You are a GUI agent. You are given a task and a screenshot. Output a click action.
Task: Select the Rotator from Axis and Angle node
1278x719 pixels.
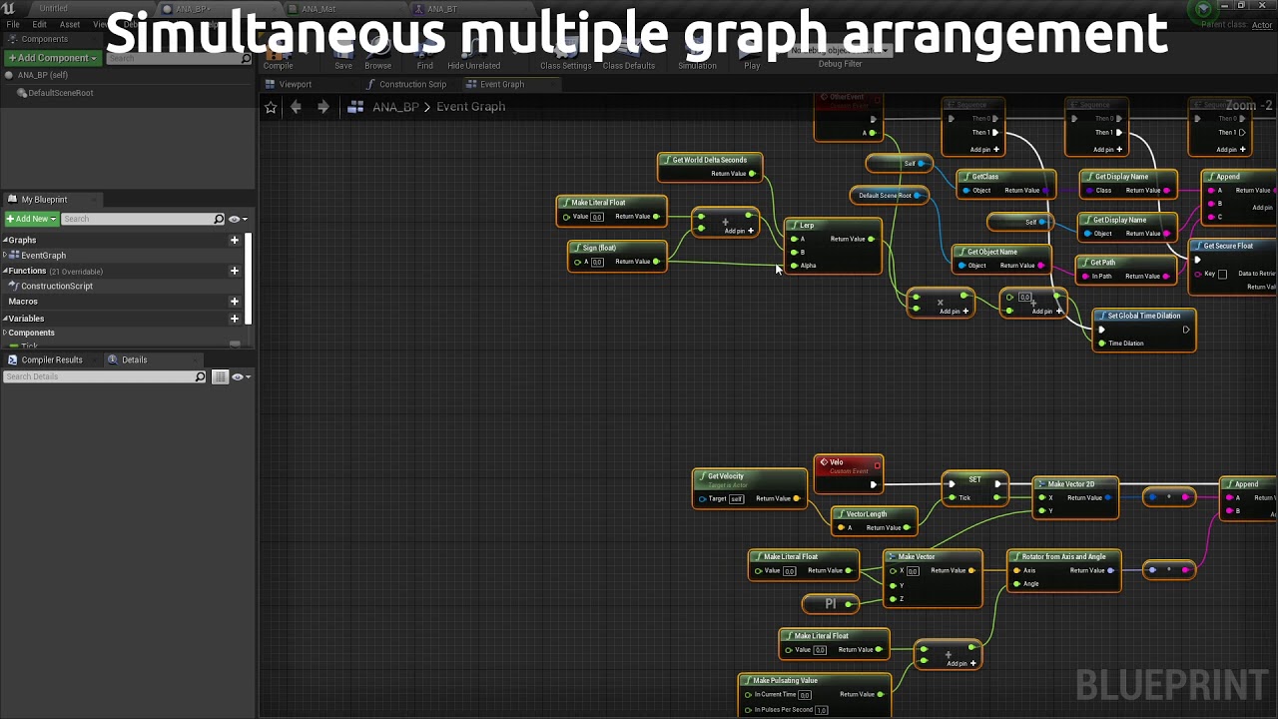click(1064, 572)
